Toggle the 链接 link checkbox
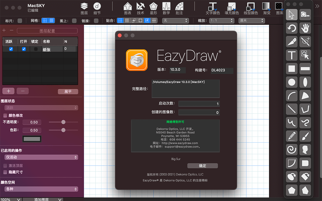The image size is (322, 201). 96,21
